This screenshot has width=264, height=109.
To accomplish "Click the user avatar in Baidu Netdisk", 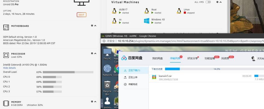I will pos(254,58).
